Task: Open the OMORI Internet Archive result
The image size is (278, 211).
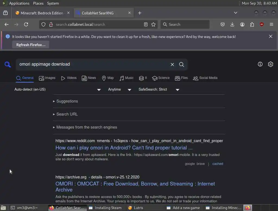Action: 135,187
